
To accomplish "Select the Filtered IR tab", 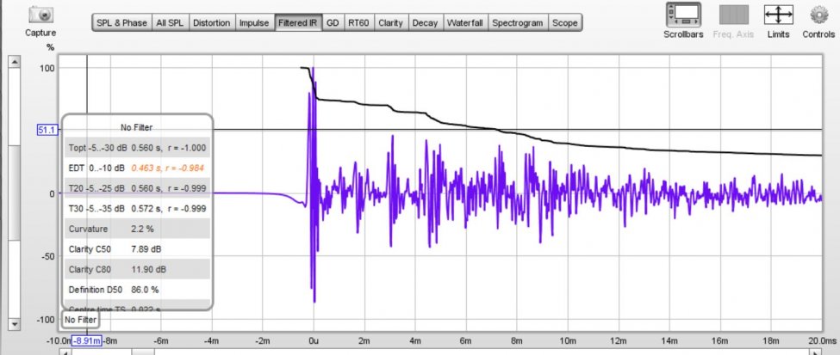I will coord(298,23).
